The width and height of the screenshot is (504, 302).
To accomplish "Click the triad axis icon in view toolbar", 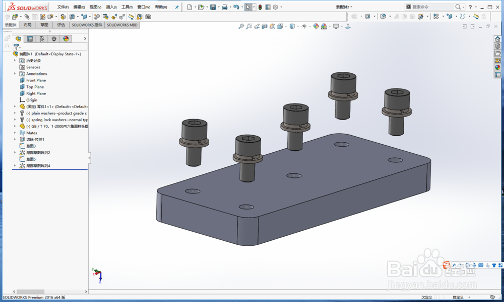I will click(x=348, y=26).
